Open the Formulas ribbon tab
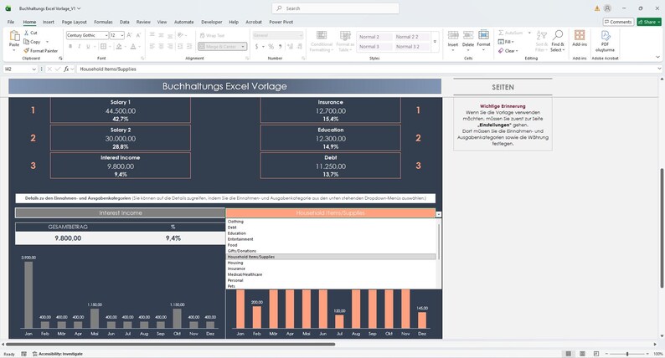Screen dimensions: 665x358 tap(103, 22)
